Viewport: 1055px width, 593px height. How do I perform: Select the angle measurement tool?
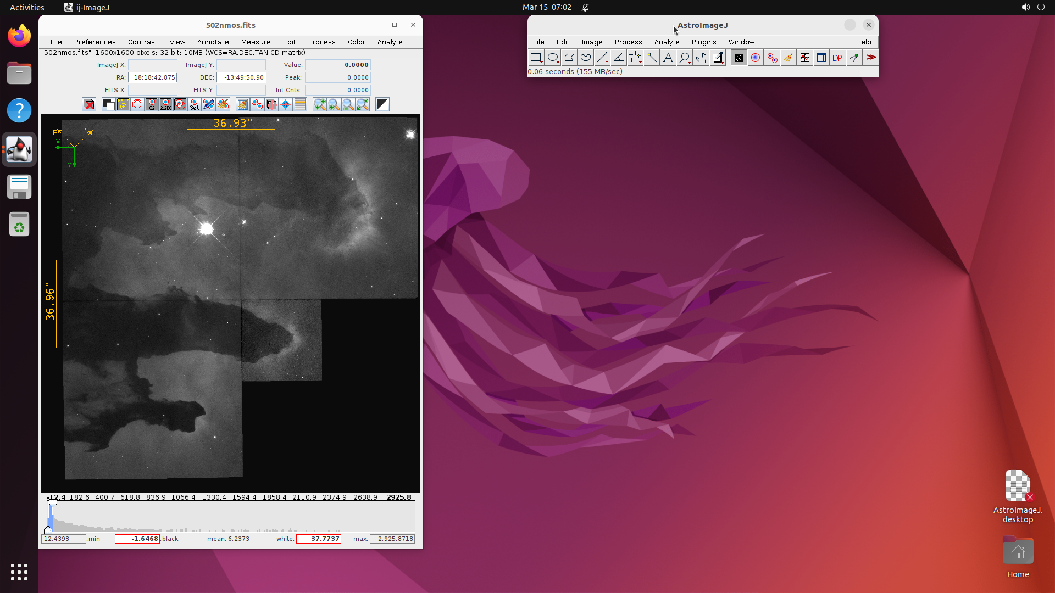click(618, 57)
